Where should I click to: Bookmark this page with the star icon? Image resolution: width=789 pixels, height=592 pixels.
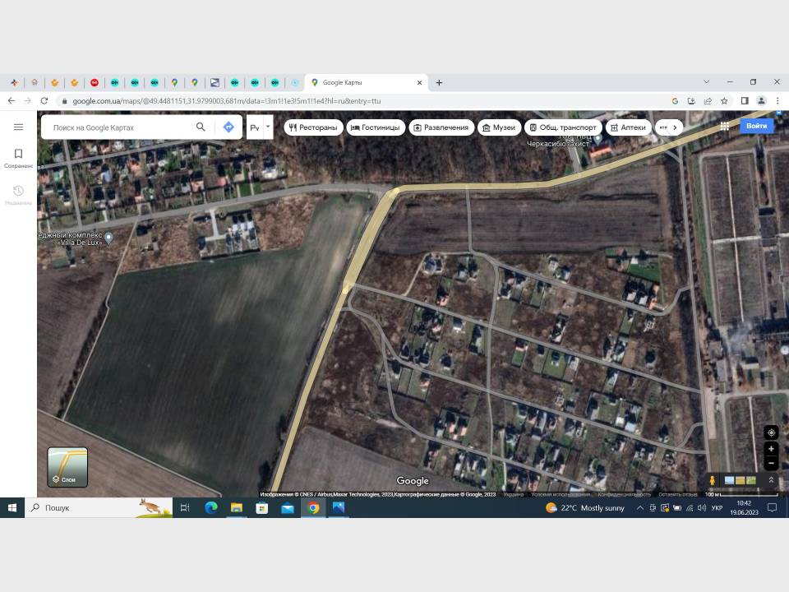[x=724, y=100]
